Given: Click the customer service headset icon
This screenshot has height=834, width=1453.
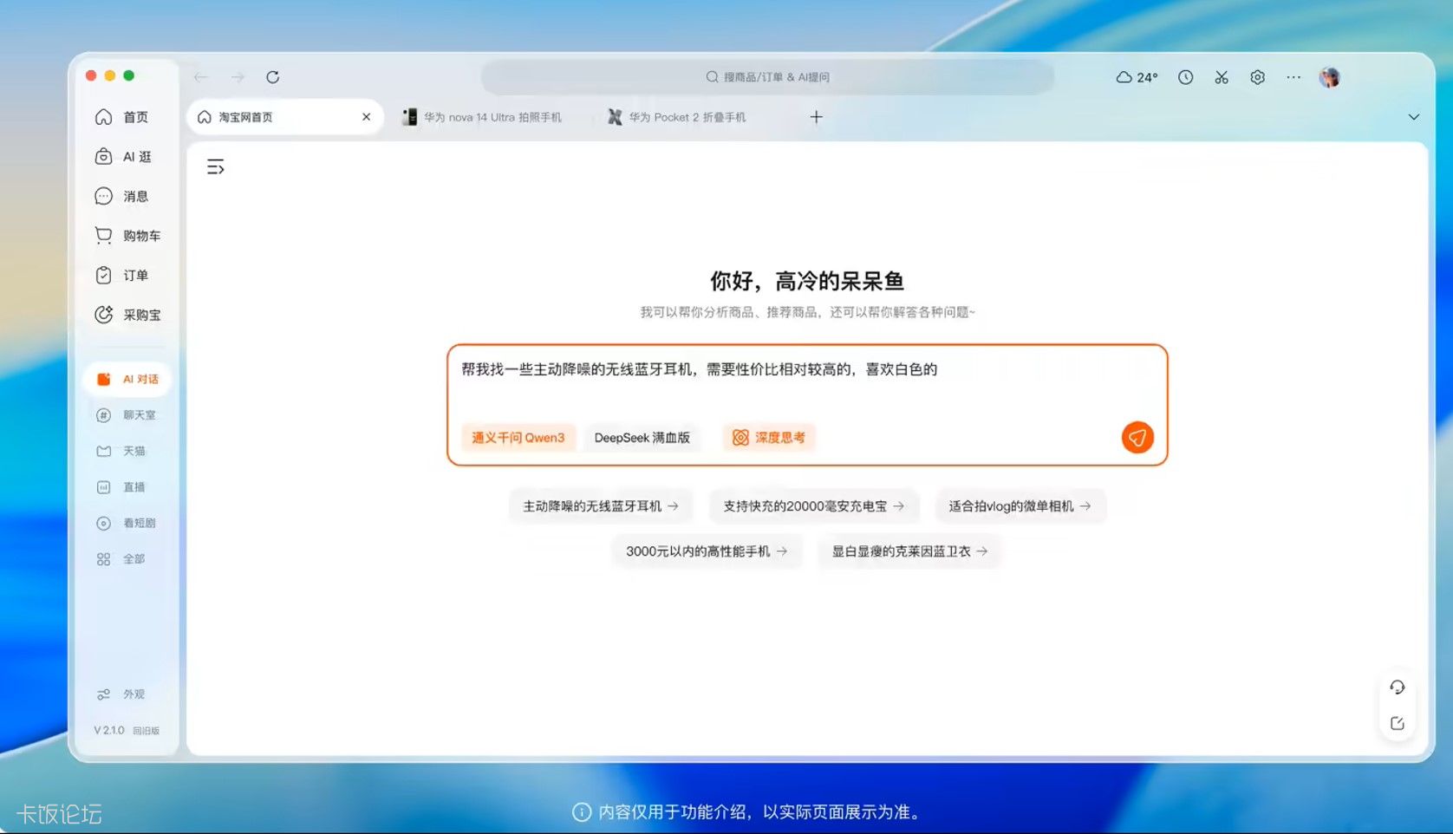Looking at the screenshot, I should [x=1397, y=687].
